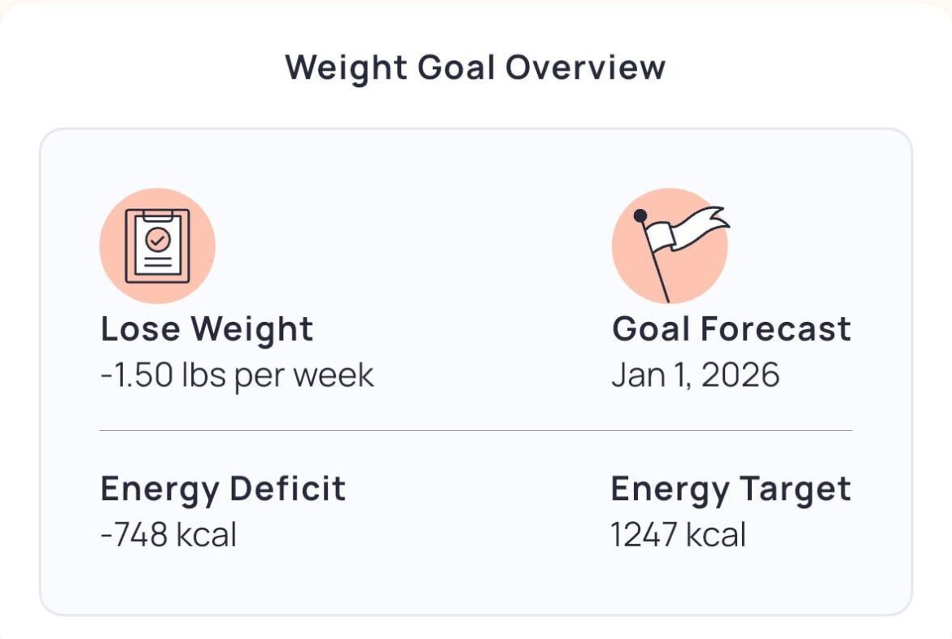Screen dimensions: 952x639
Task: Click the goal flag icon
Action: coord(670,246)
